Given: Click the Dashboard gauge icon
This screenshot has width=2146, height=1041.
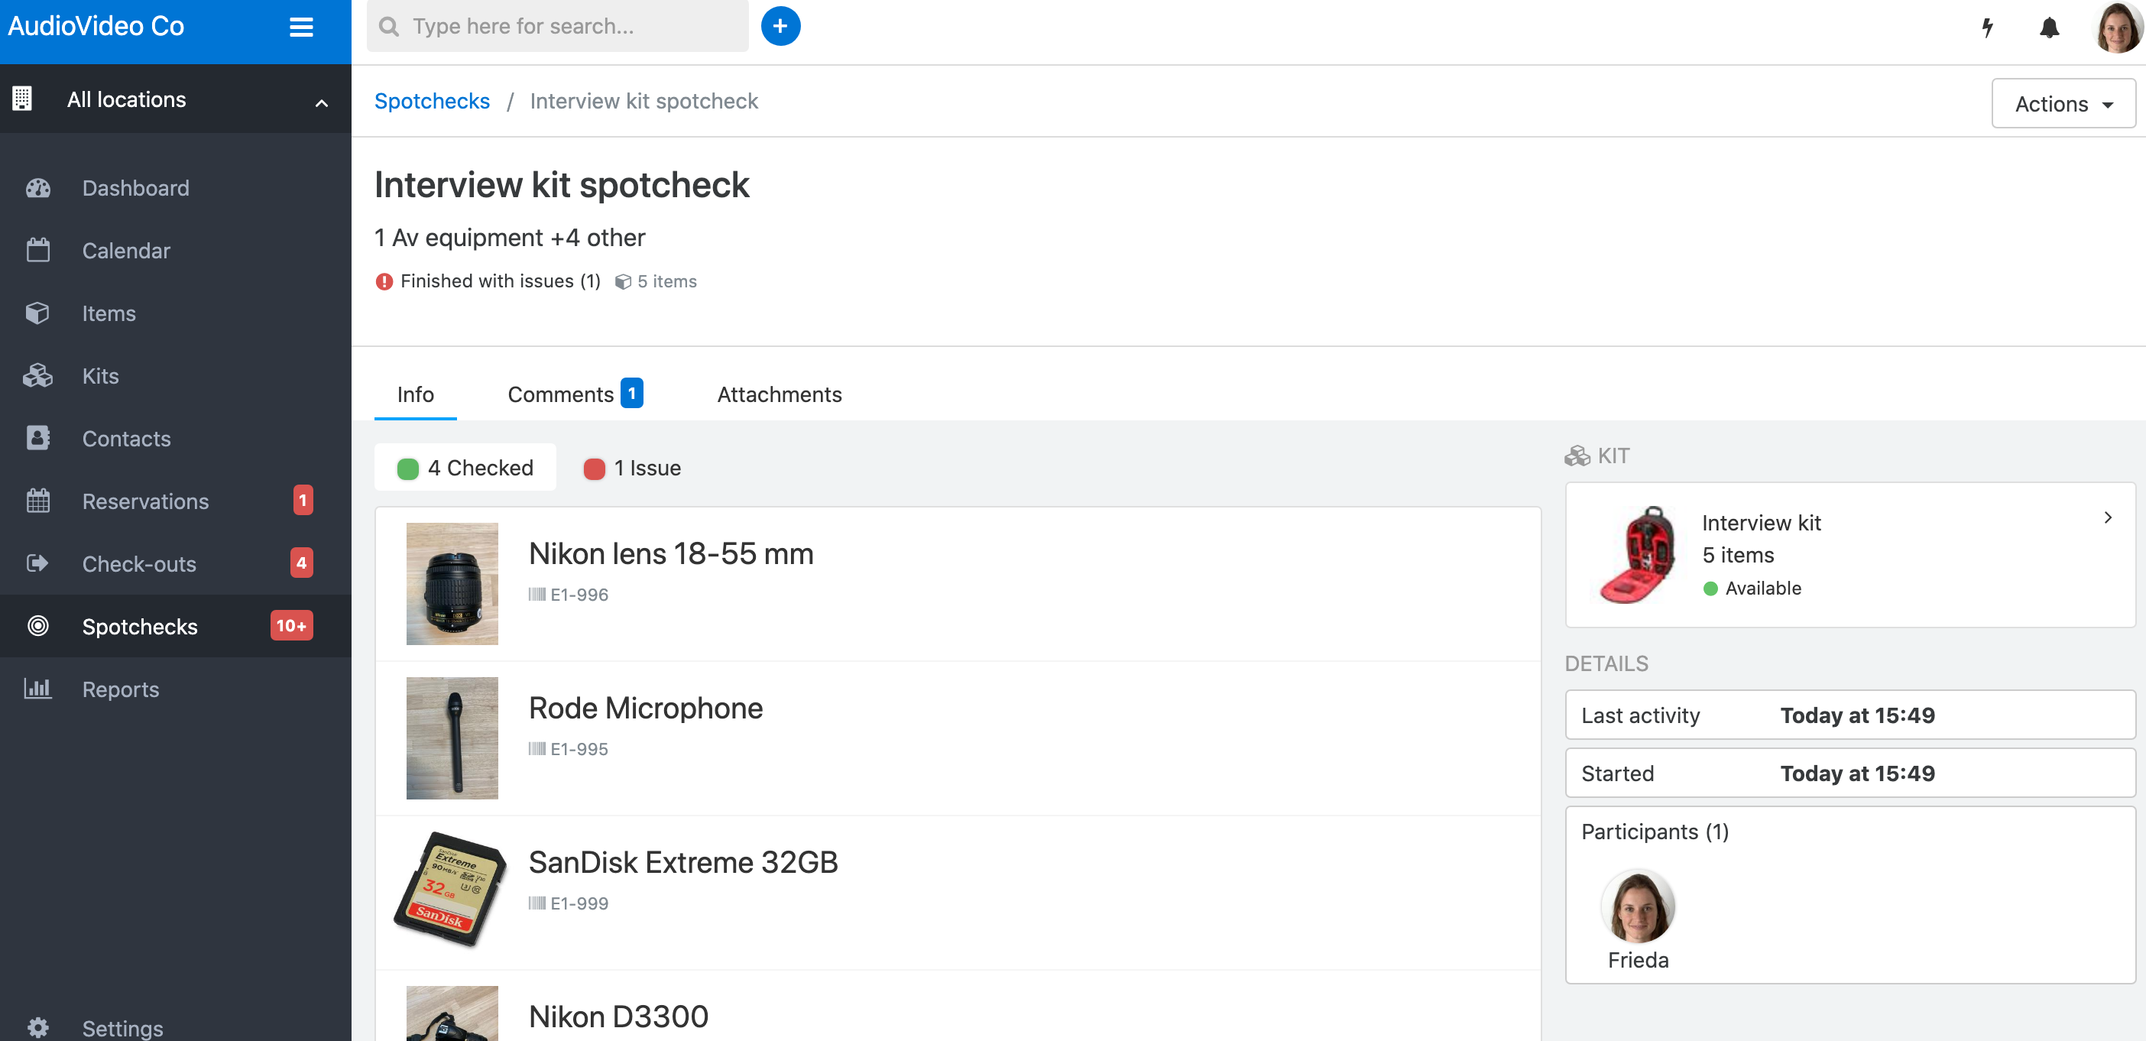Looking at the screenshot, I should coord(38,188).
